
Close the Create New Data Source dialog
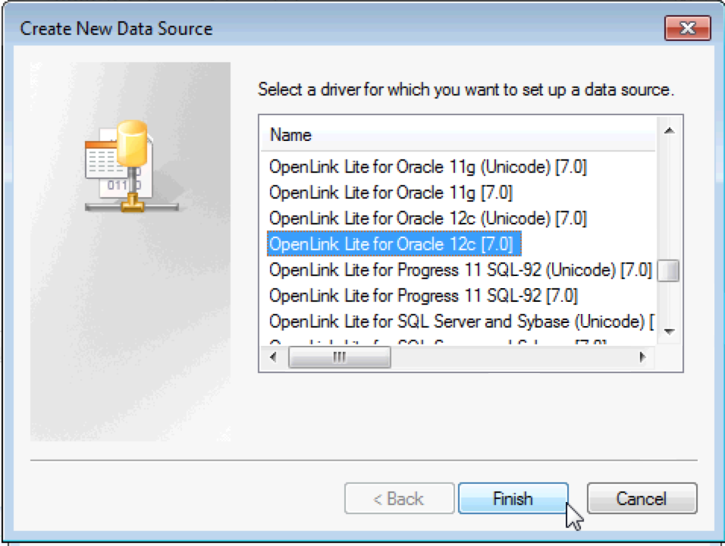[x=687, y=29]
